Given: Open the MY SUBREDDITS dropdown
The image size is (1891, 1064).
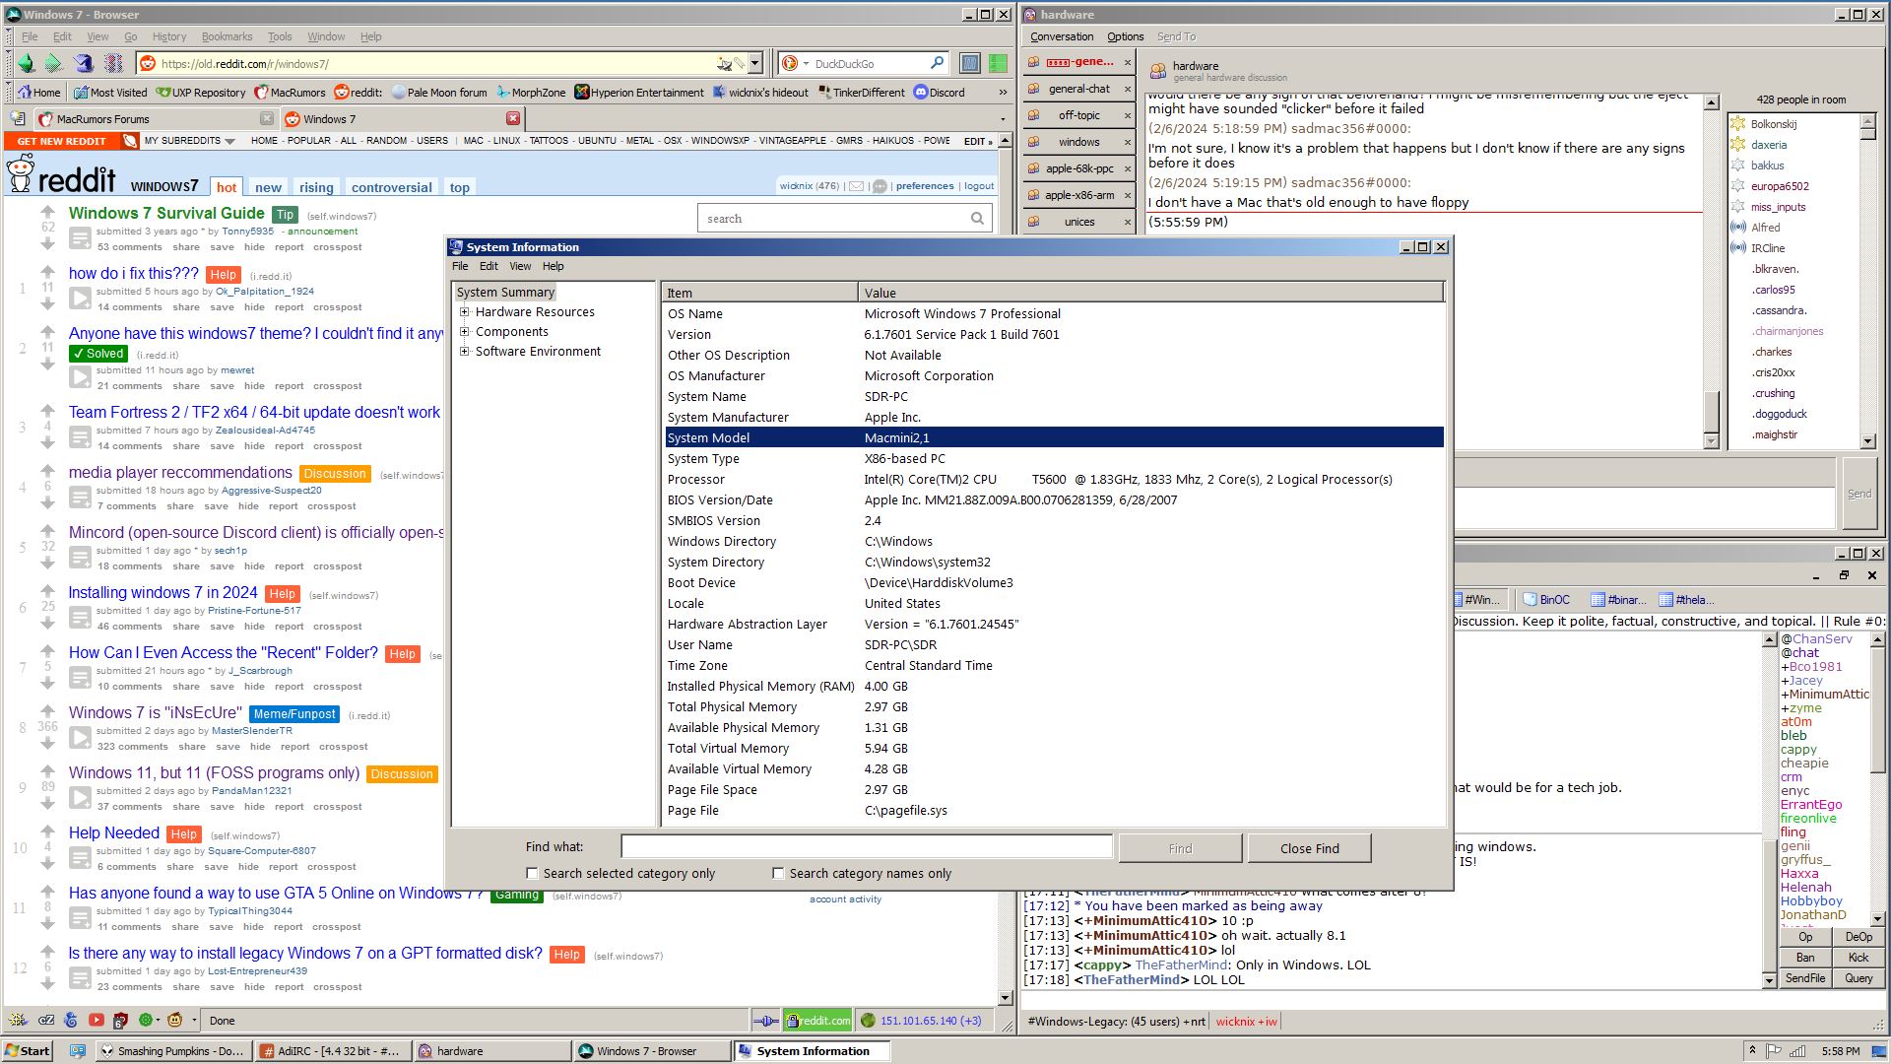Looking at the screenshot, I should [x=189, y=141].
